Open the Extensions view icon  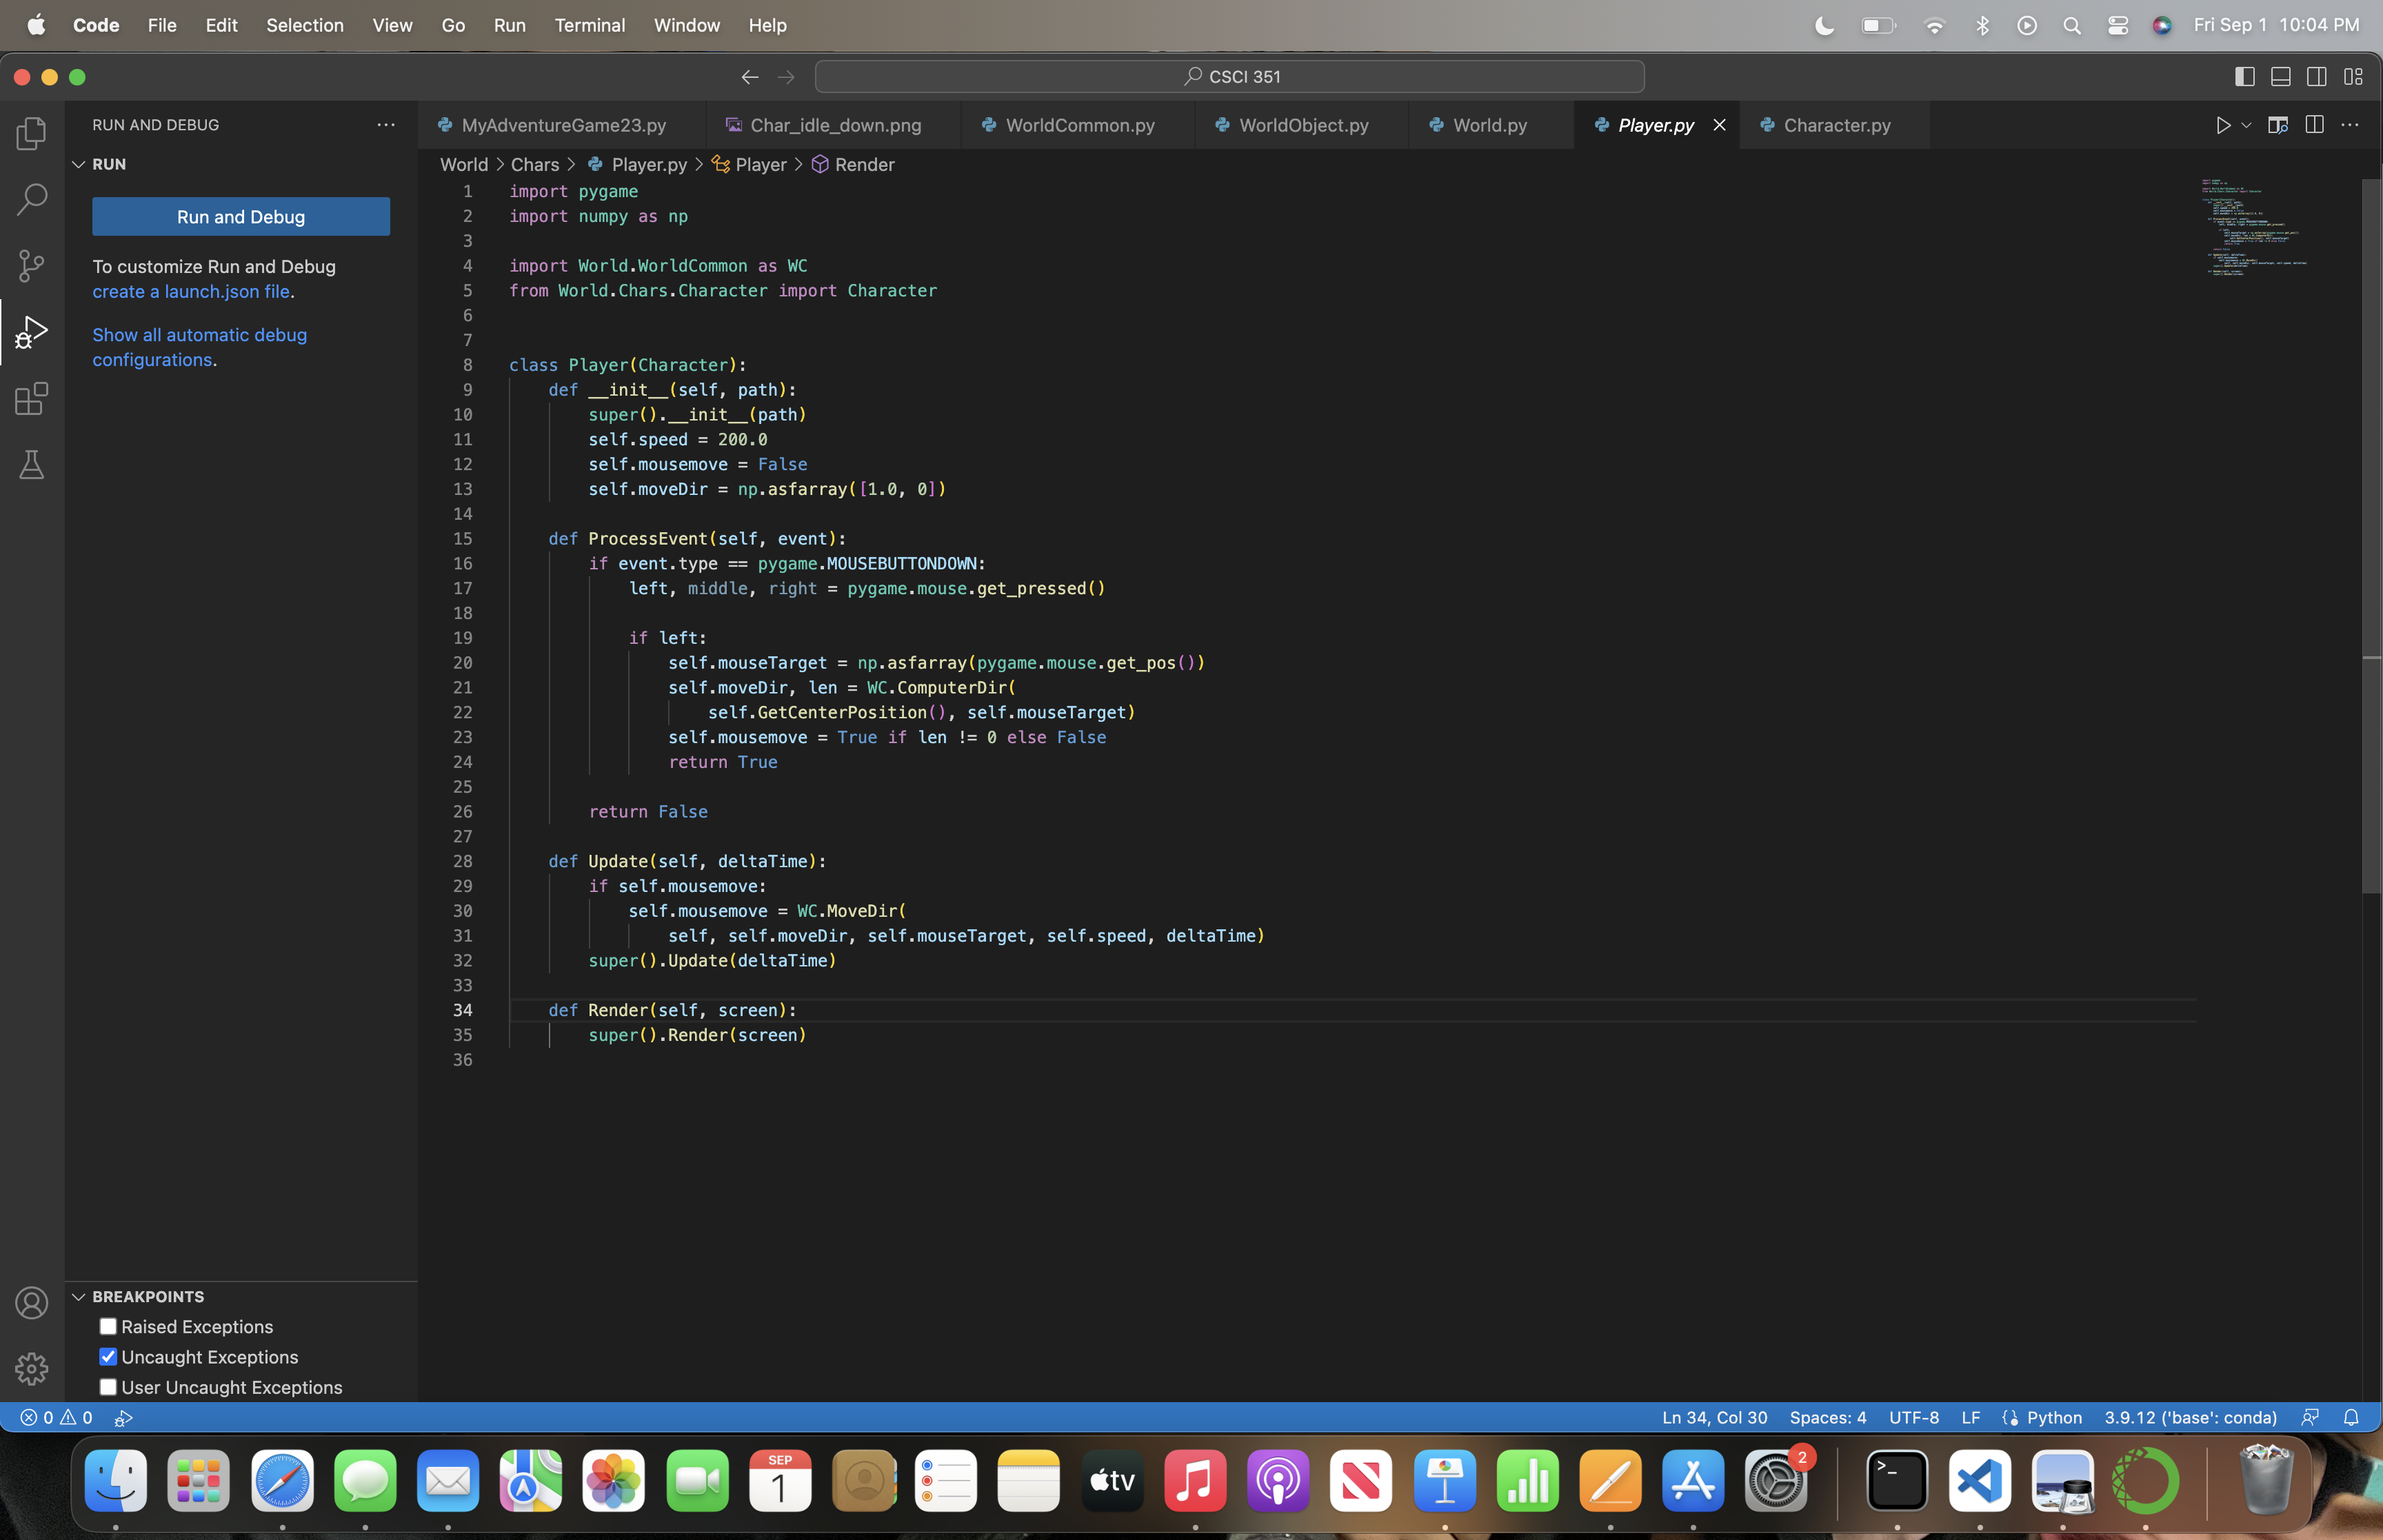pos(32,398)
